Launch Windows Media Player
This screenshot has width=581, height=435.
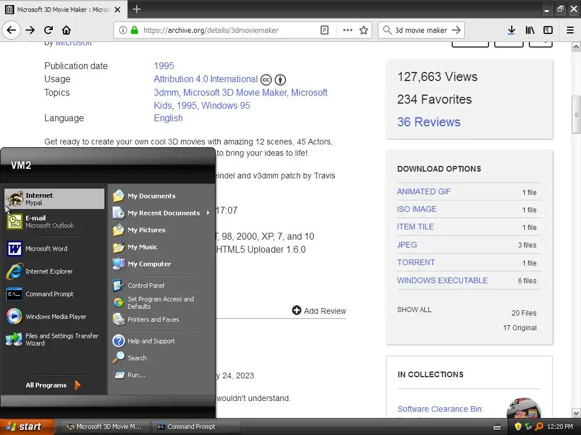coord(54,317)
